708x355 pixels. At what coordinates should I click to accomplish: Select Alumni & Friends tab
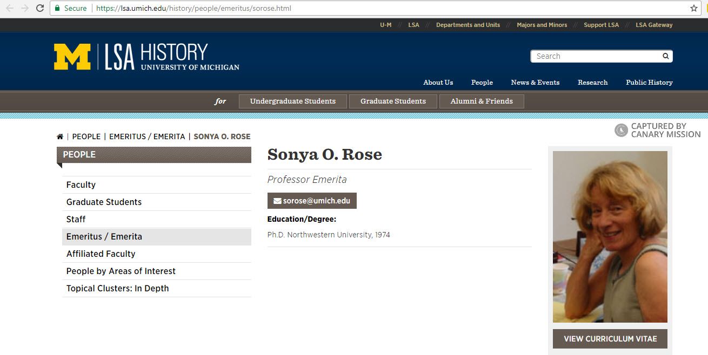pos(481,101)
